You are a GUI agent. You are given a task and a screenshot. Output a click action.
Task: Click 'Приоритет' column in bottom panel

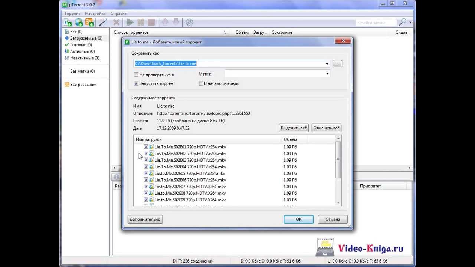[x=370, y=186]
